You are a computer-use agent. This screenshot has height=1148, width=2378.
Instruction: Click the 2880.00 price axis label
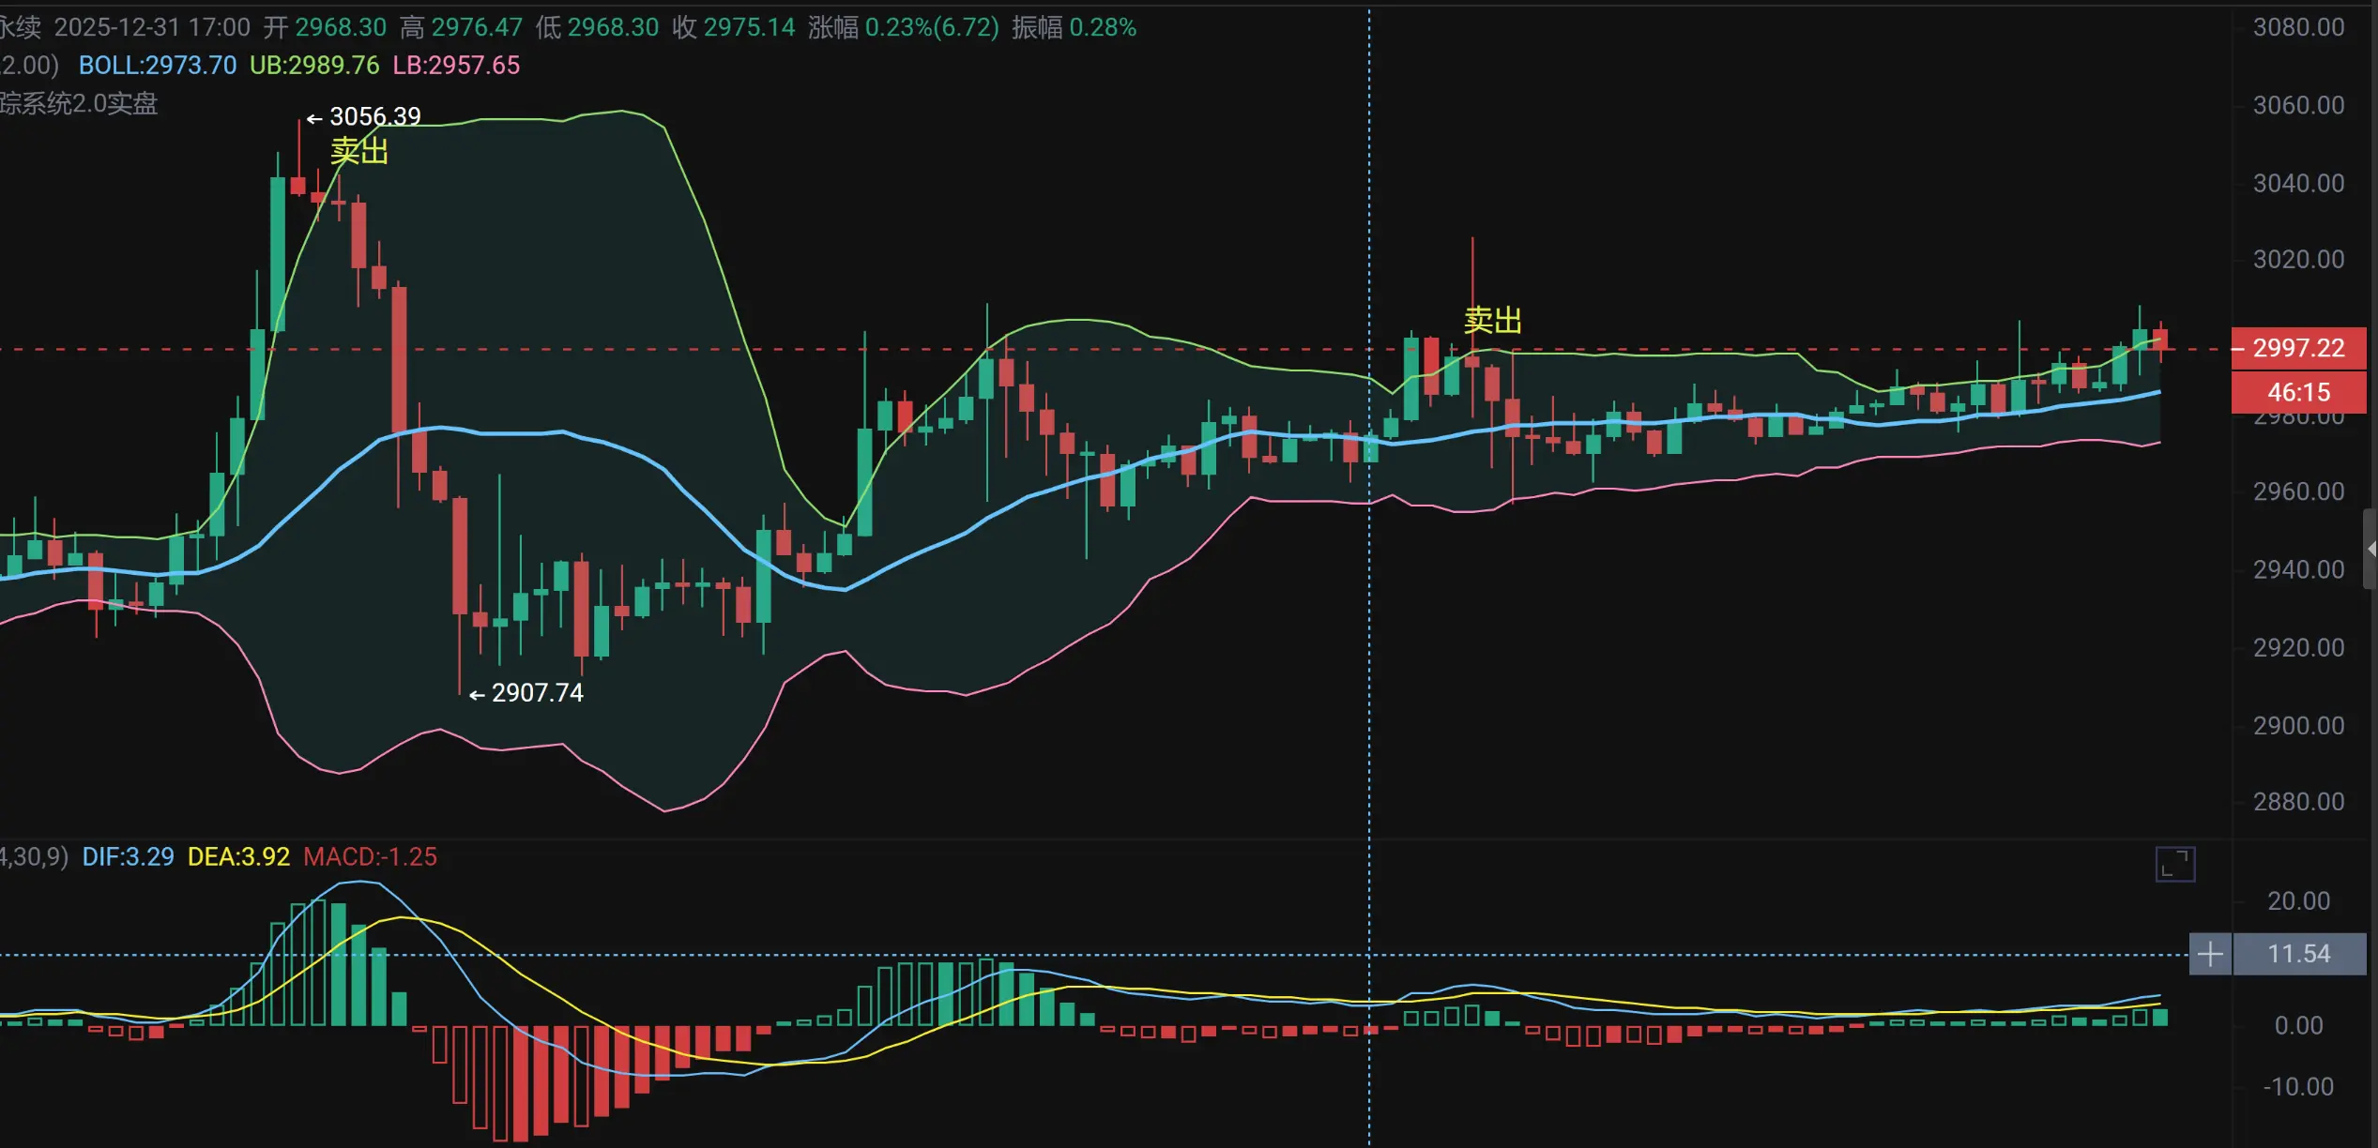(2298, 802)
